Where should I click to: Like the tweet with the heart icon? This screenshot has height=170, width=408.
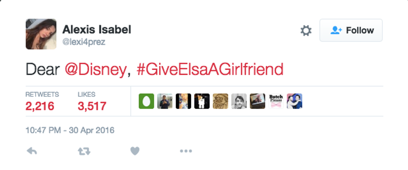point(134,151)
